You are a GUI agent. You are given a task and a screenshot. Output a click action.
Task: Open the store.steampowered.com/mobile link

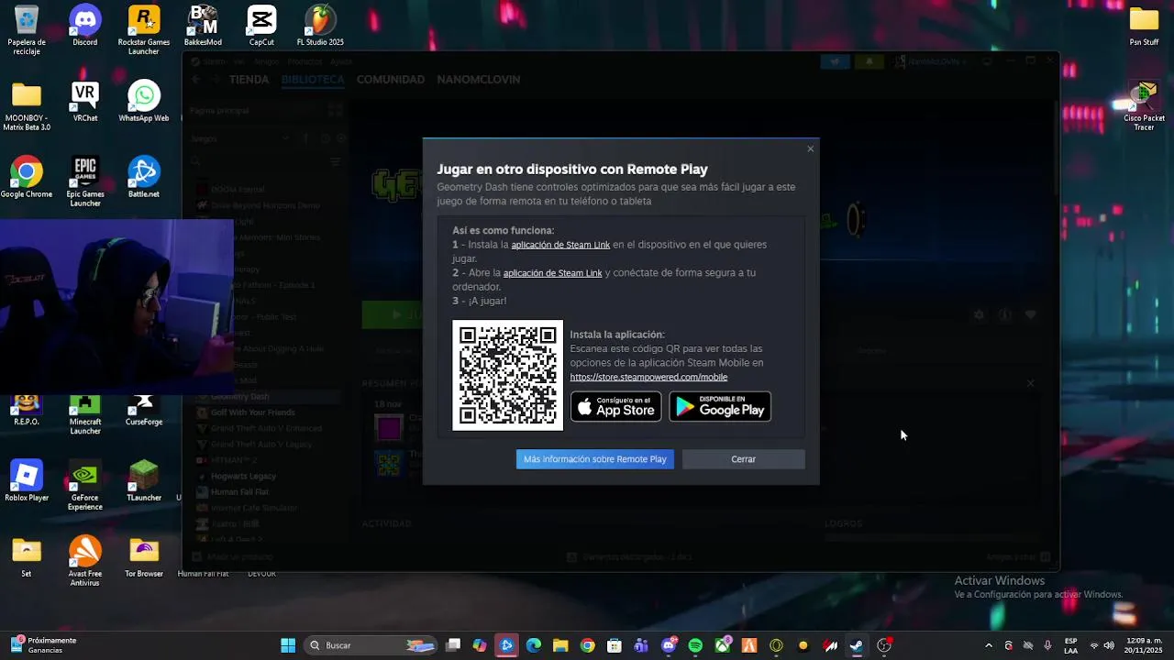(x=648, y=377)
